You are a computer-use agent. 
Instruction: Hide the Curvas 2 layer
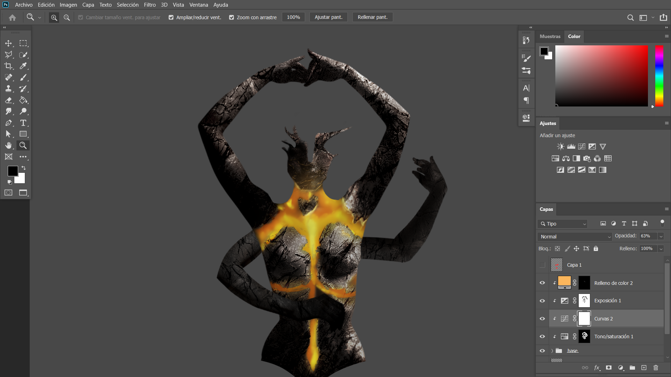coord(542,318)
